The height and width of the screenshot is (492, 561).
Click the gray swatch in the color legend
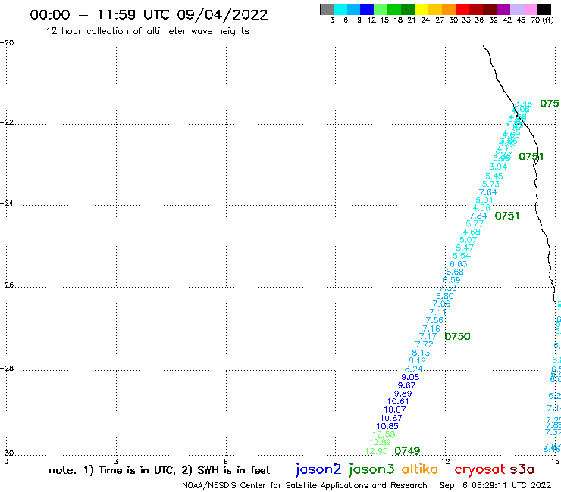coord(327,9)
